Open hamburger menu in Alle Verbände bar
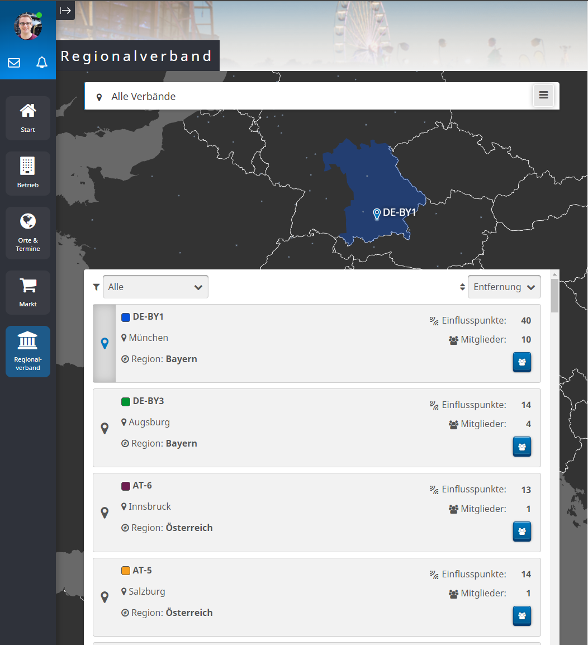588x645 pixels. coord(543,96)
